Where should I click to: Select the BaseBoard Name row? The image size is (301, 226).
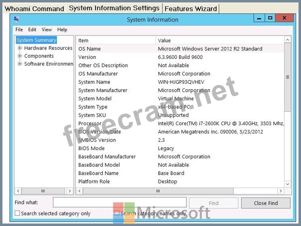pyautogui.click(x=180, y=173)
